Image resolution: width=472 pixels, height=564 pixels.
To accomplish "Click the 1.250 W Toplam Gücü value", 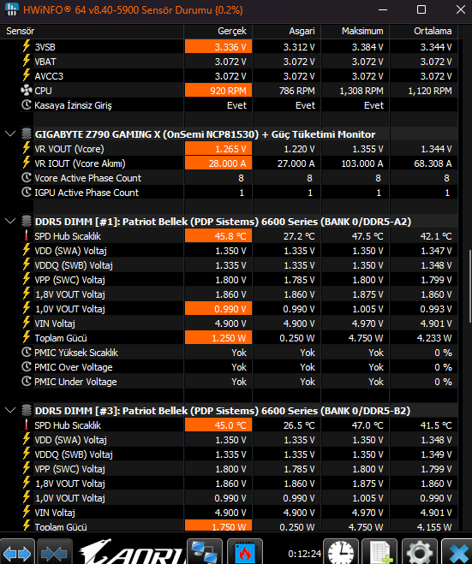I will point(218,338).
